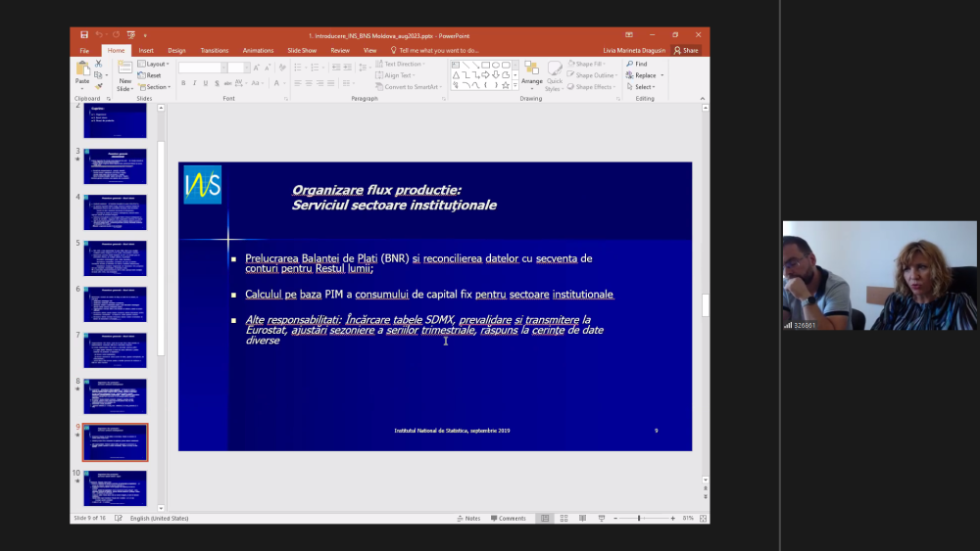Adjust the zoom slider handle
Viewport: 980px width, 551px height.
[x=639, y=518]
